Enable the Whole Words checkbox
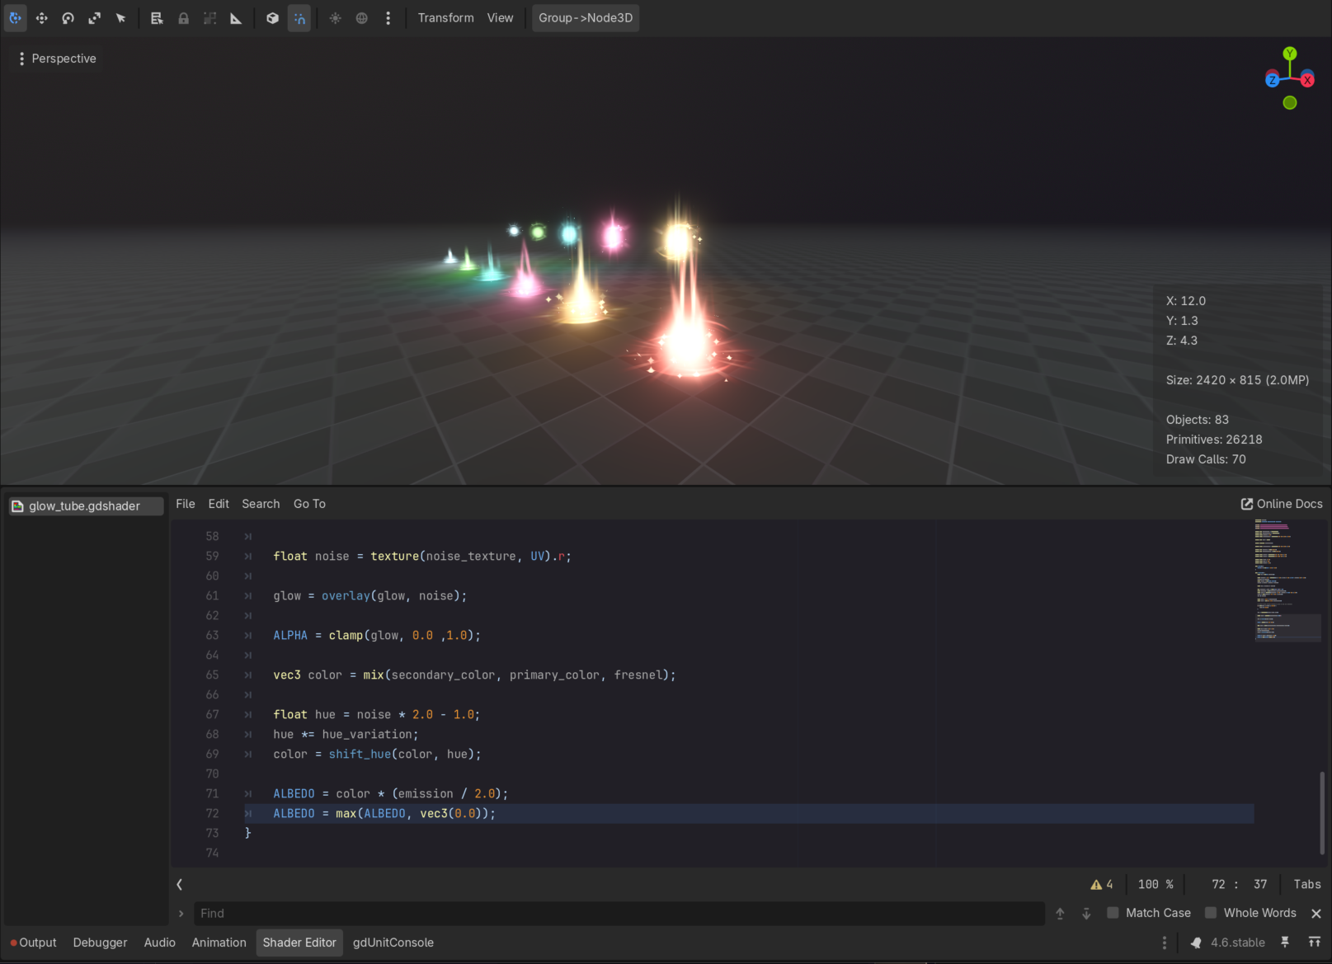 [x=1250, y=914]
